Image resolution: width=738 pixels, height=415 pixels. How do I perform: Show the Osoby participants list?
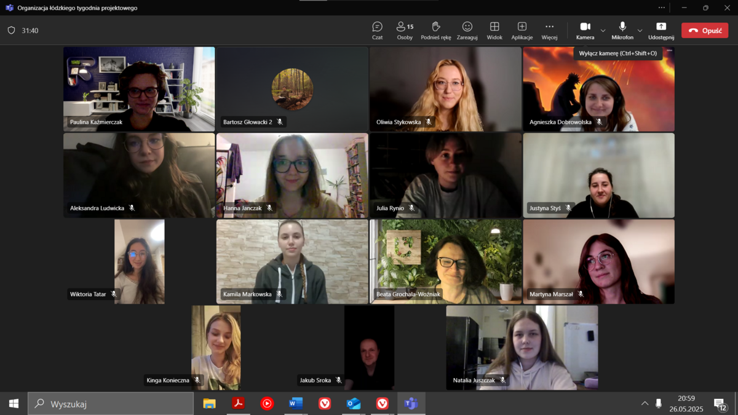(405, 31)
